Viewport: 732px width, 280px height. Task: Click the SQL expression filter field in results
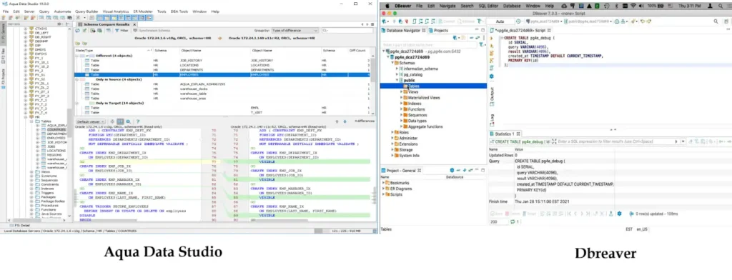[x=616, y=141]
